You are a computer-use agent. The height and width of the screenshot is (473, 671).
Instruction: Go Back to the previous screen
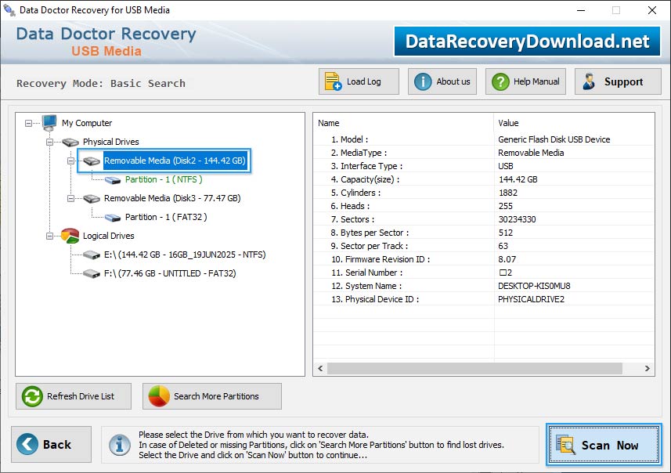pos(52,444)
